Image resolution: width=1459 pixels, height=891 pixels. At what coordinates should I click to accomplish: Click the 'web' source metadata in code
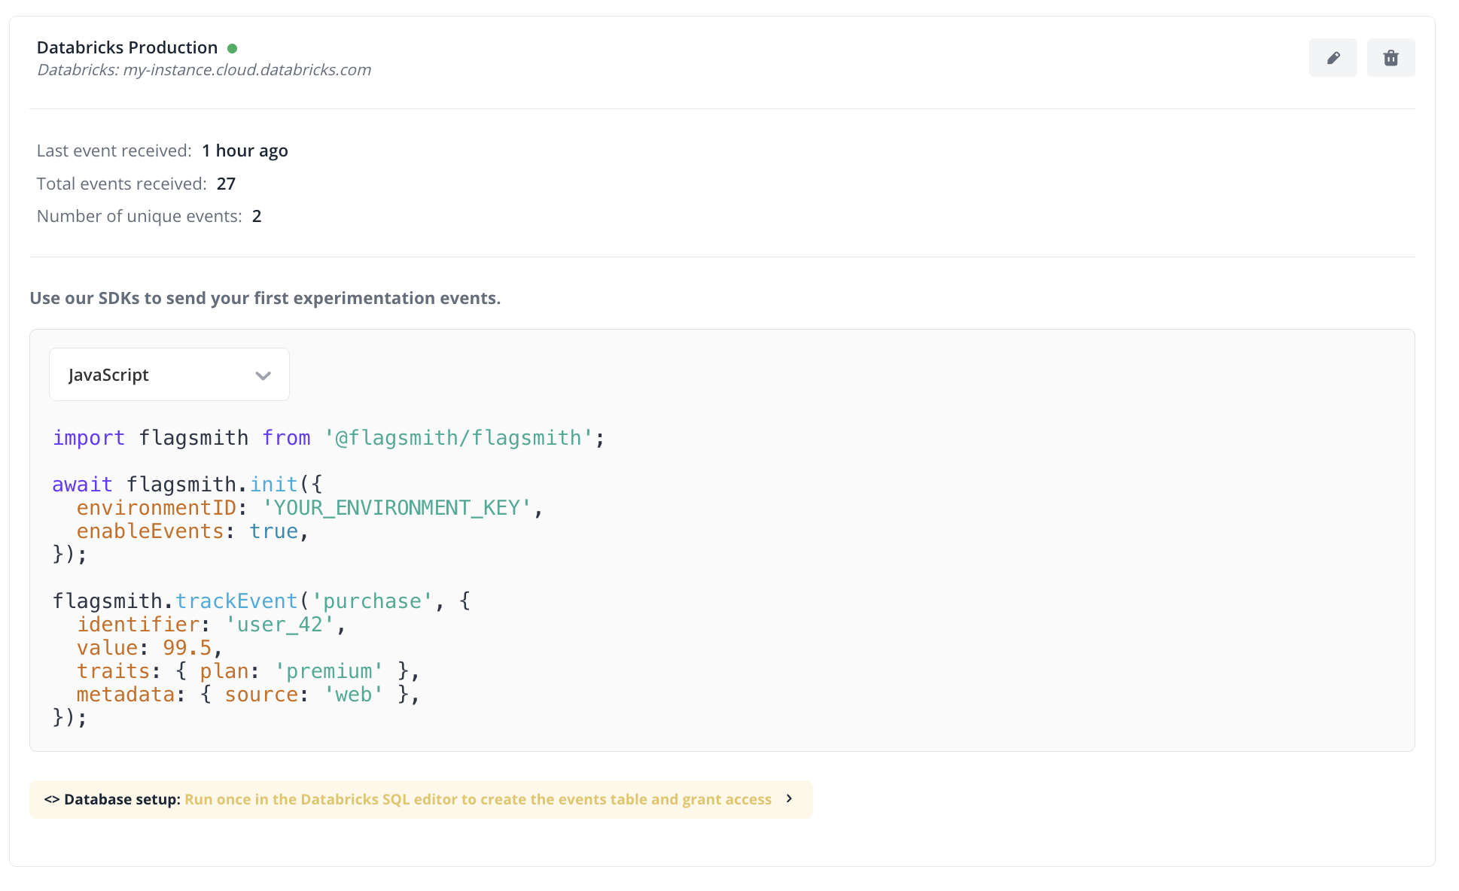coord(353,695)
